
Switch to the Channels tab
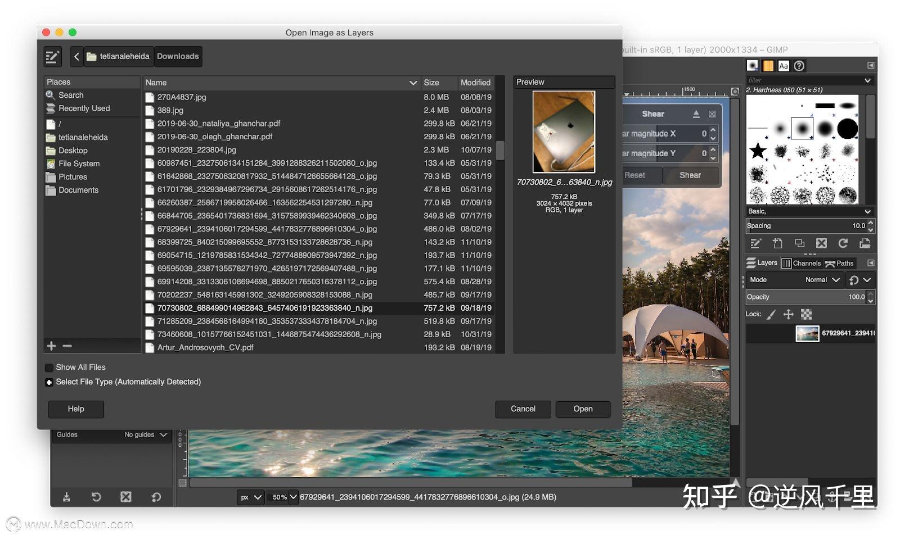pos(802,263)
